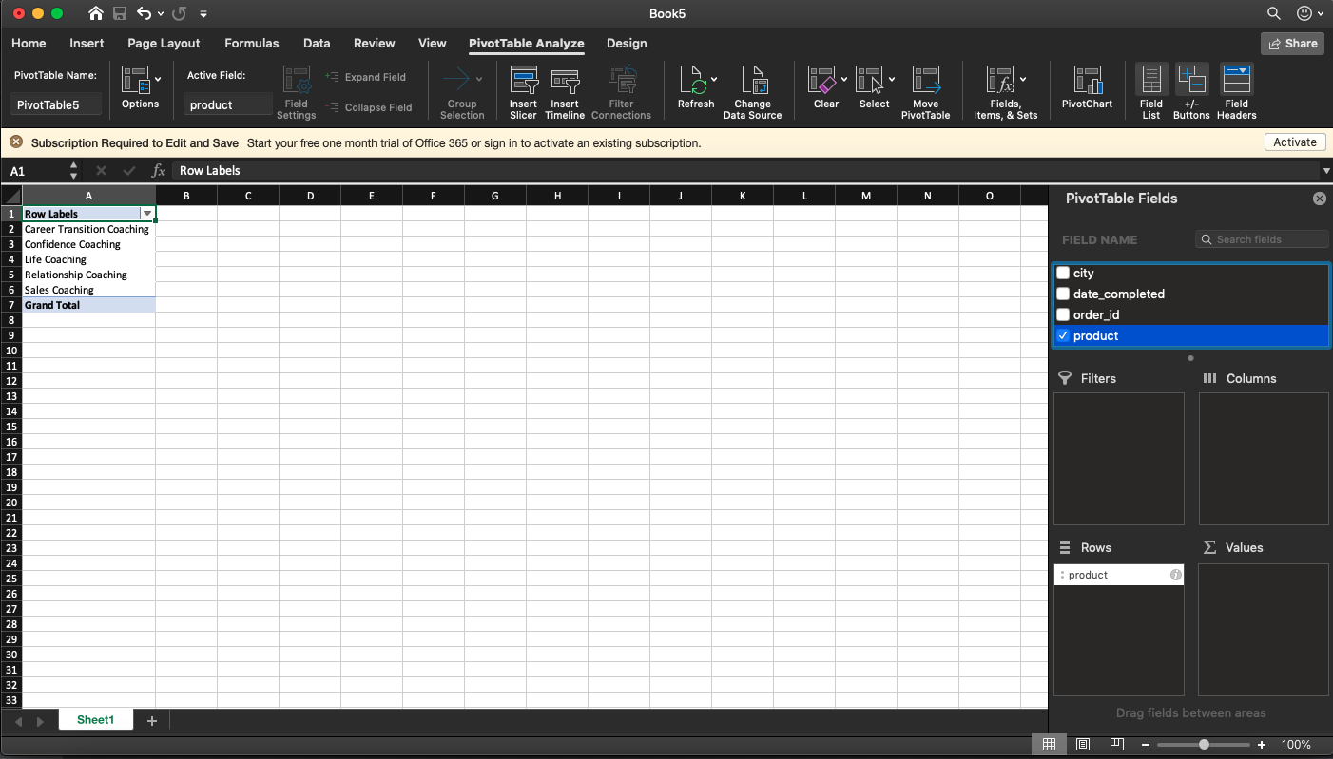
Task: Toggle the +/- Buttons display
Action: (1191, 92)
